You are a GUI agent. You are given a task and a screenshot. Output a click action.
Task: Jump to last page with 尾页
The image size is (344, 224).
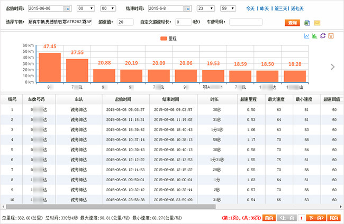tap(334, 218)
